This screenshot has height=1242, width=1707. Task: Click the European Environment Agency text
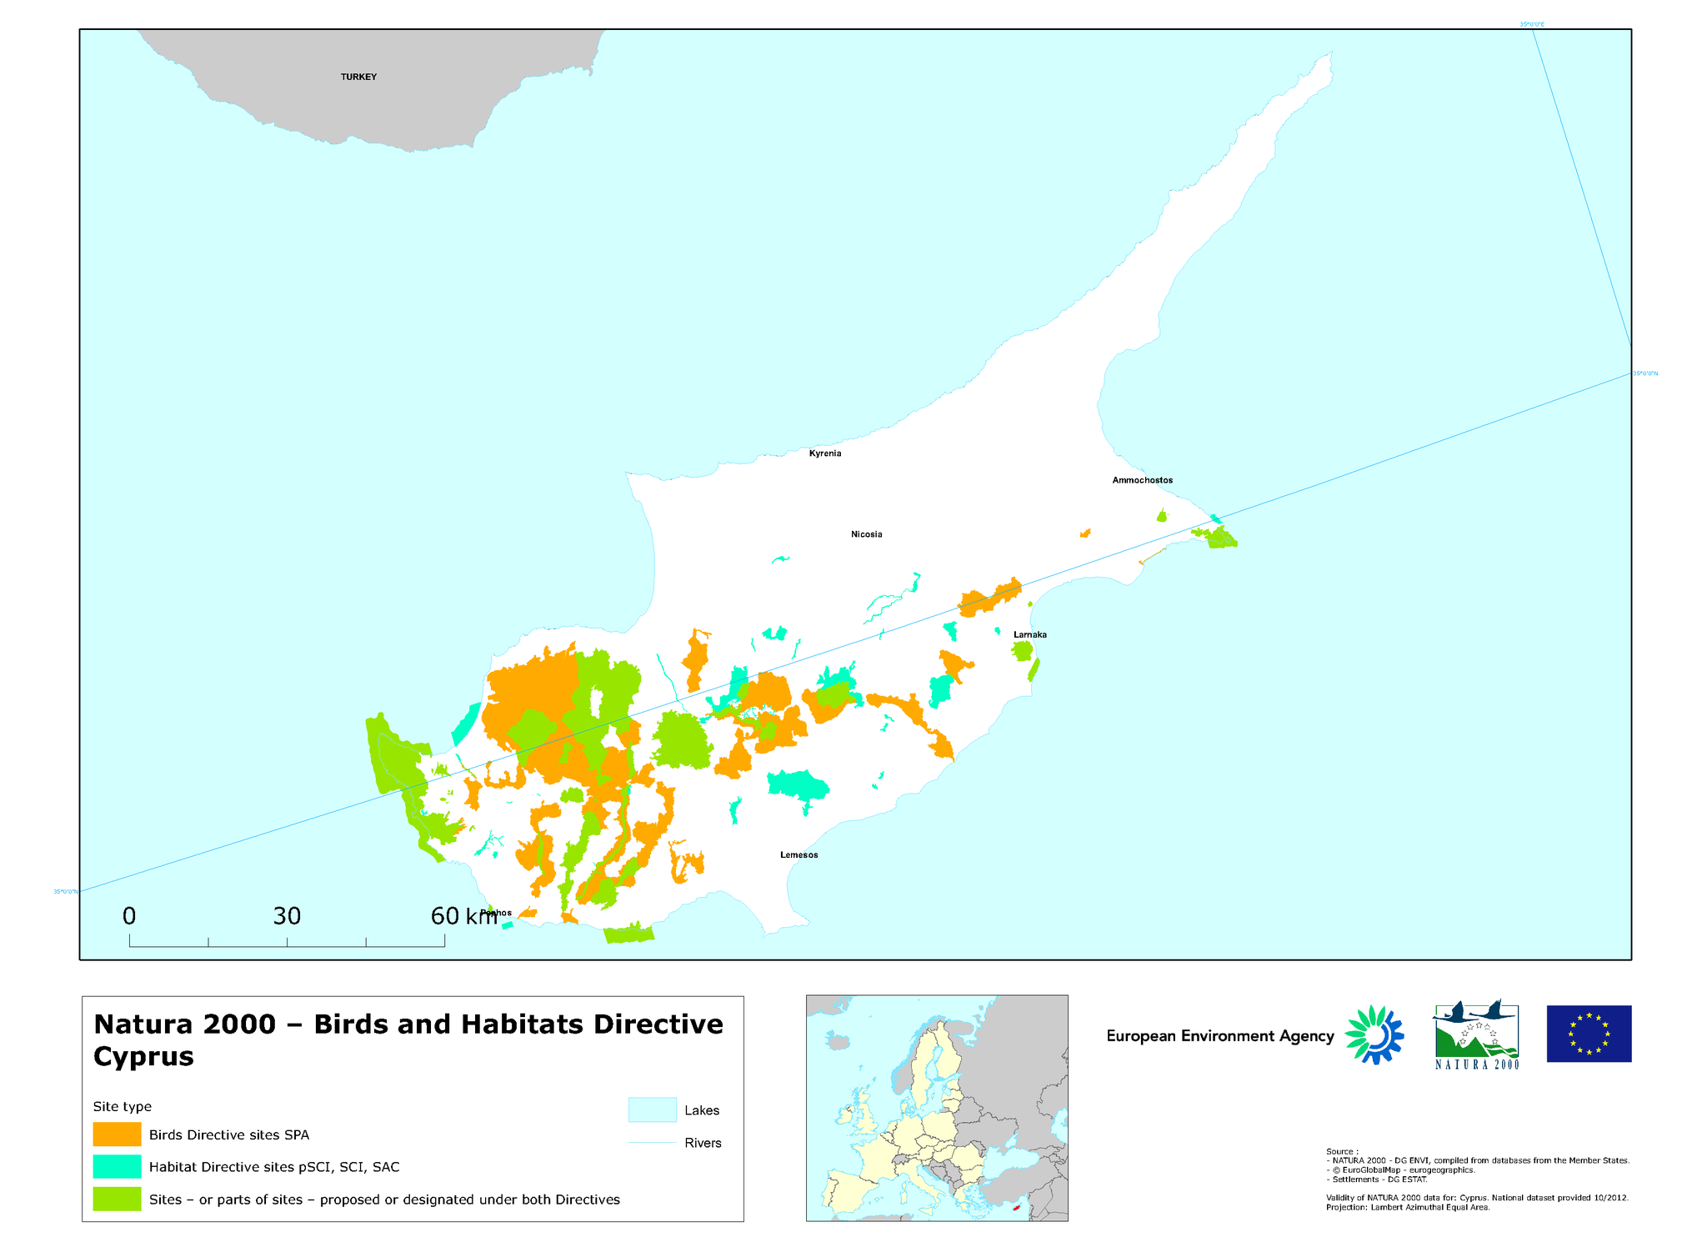coord(1219,1036)
